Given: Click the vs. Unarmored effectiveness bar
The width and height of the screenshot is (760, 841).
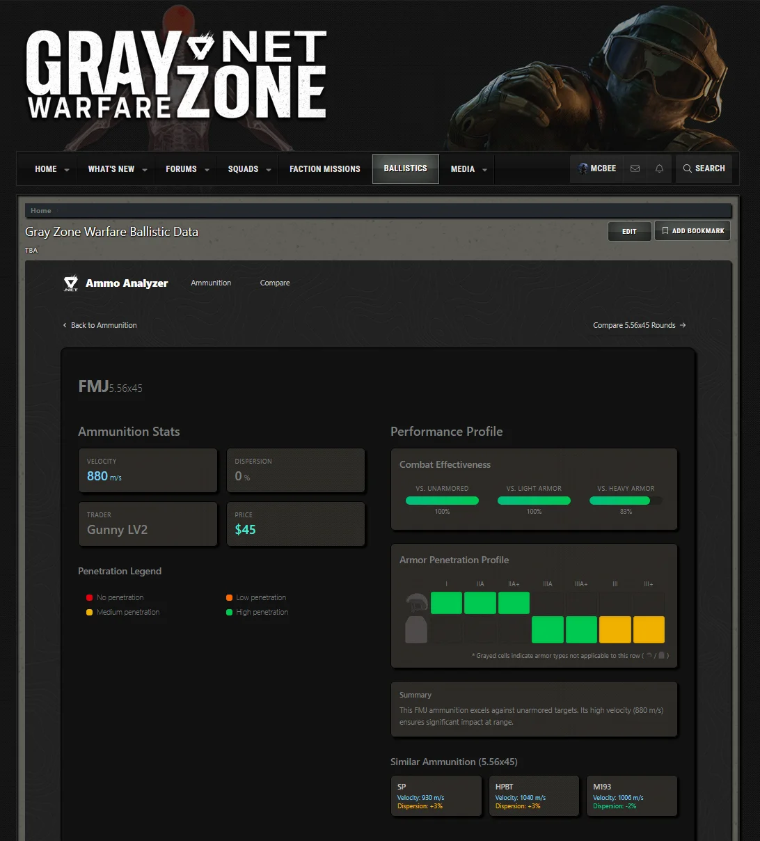Looking at the screenshot, I should pos(442,501).
